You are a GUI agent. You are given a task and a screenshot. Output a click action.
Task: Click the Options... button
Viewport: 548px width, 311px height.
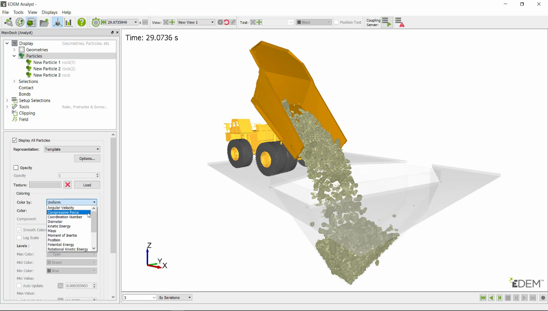tap(87, 159)
